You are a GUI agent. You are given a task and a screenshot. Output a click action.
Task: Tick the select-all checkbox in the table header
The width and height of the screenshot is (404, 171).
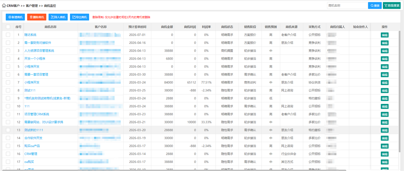click(8, 27)
